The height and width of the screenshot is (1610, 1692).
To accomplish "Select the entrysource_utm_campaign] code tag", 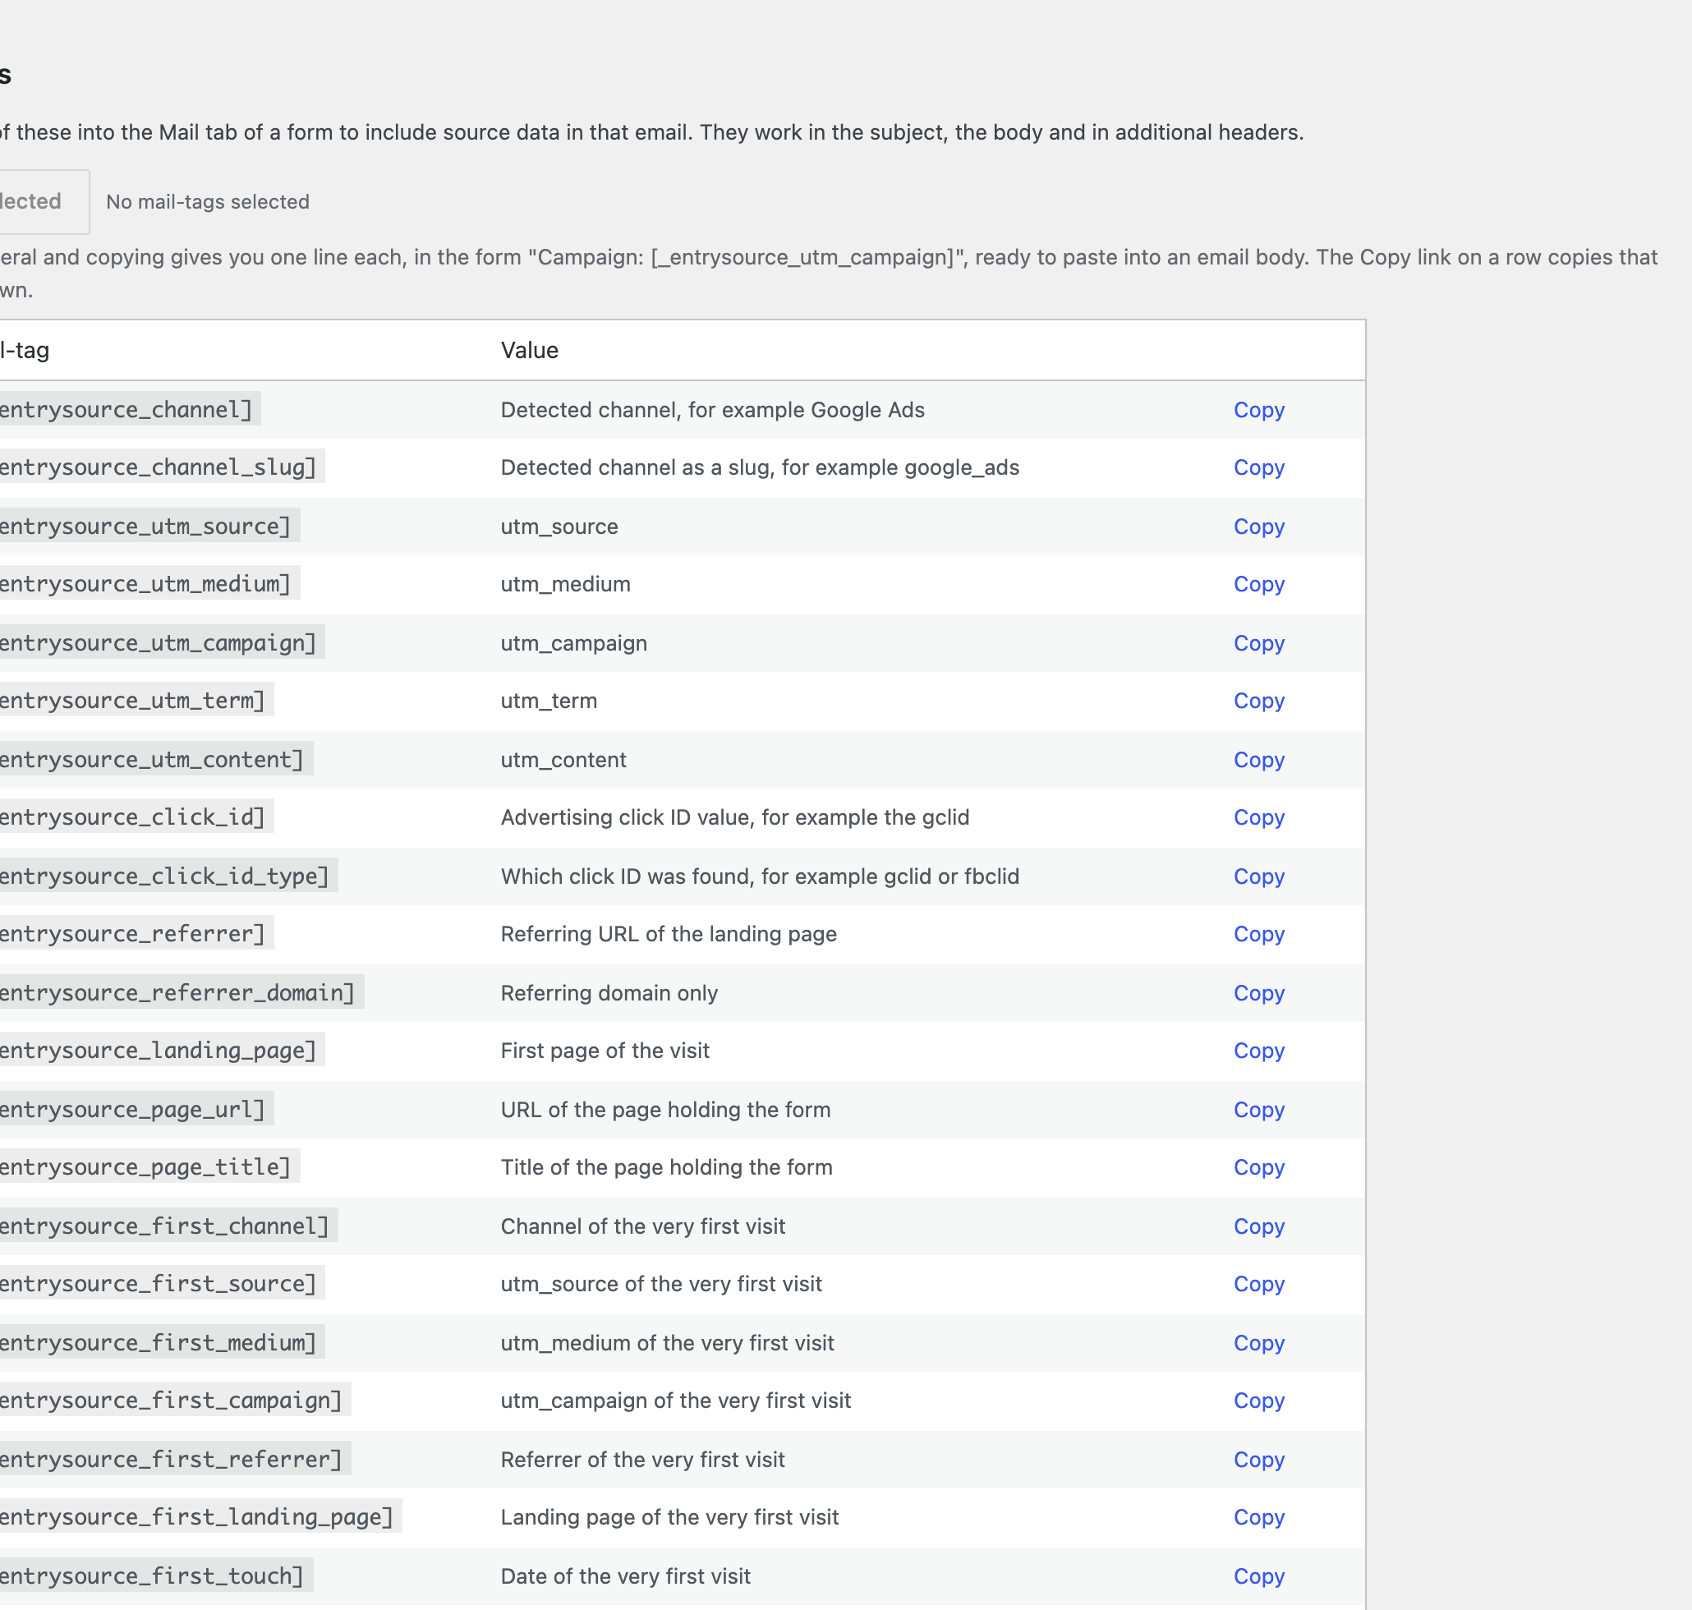I will point(161,643).
